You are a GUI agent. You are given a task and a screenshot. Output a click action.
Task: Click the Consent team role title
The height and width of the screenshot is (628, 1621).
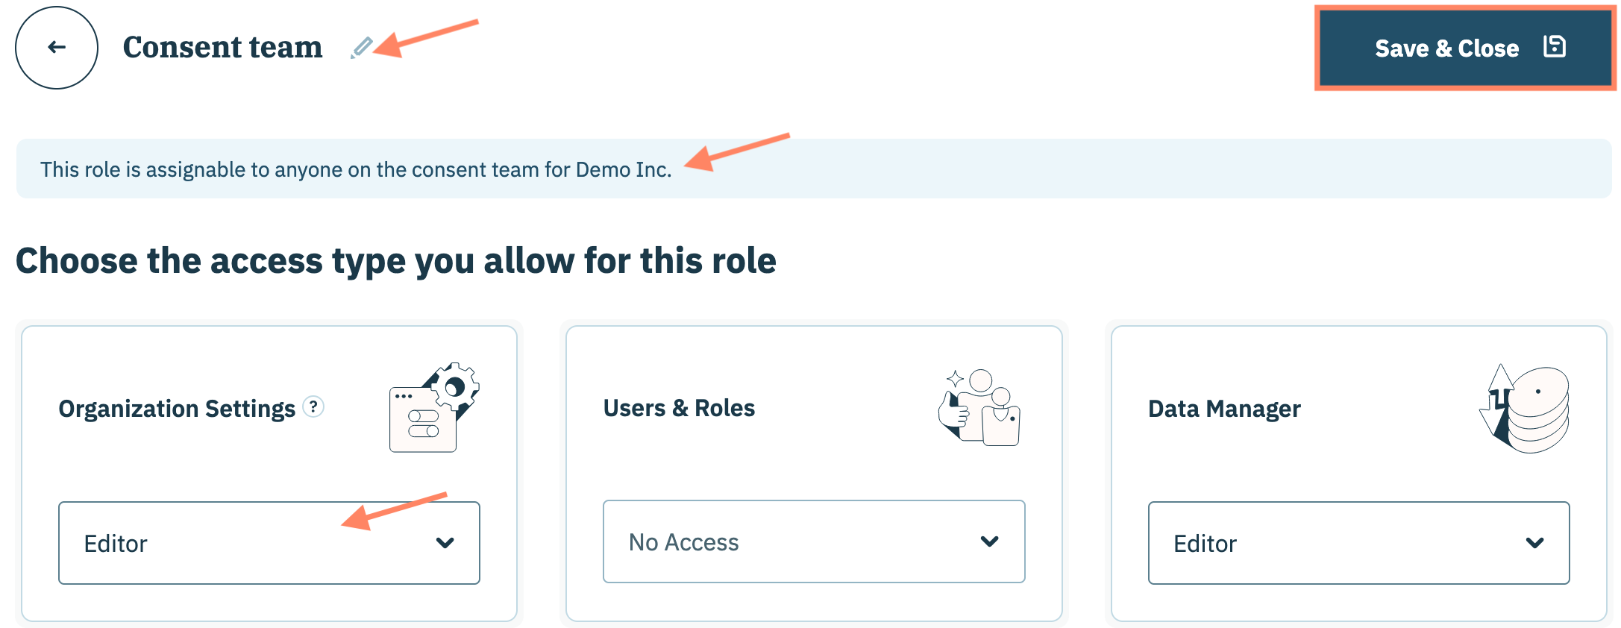pyautogui.click(x=222, y=48)
